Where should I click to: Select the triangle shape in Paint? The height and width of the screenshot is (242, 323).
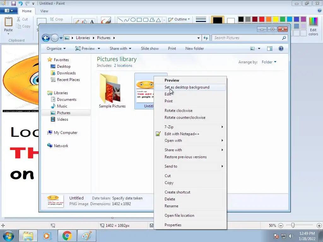pos(158,20)
